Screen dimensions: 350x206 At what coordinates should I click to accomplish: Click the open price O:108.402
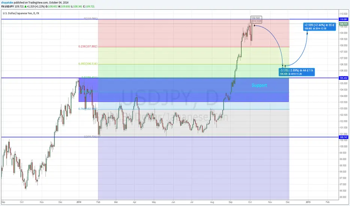click(51, 6)
